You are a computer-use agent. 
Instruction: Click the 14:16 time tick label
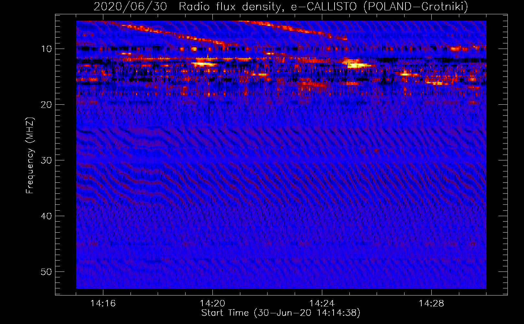[x=103, y=304]
